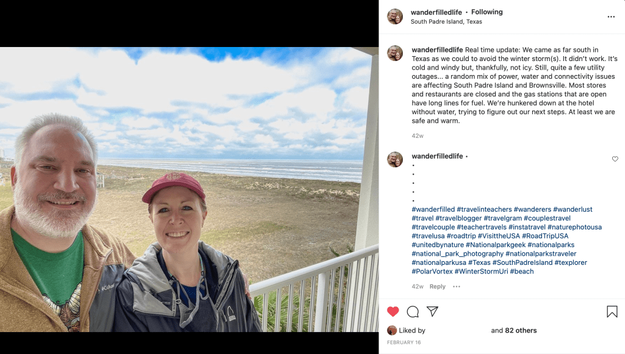Viewport: 625px width, 354px height.
Task: Share post with paper plane icon
Action: tap(433, 311)
